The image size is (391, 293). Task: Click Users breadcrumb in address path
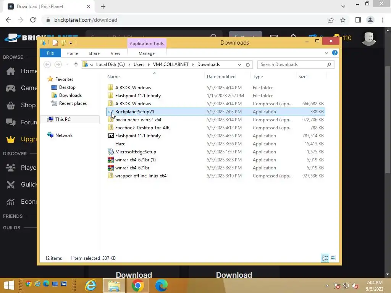point(139,64)
